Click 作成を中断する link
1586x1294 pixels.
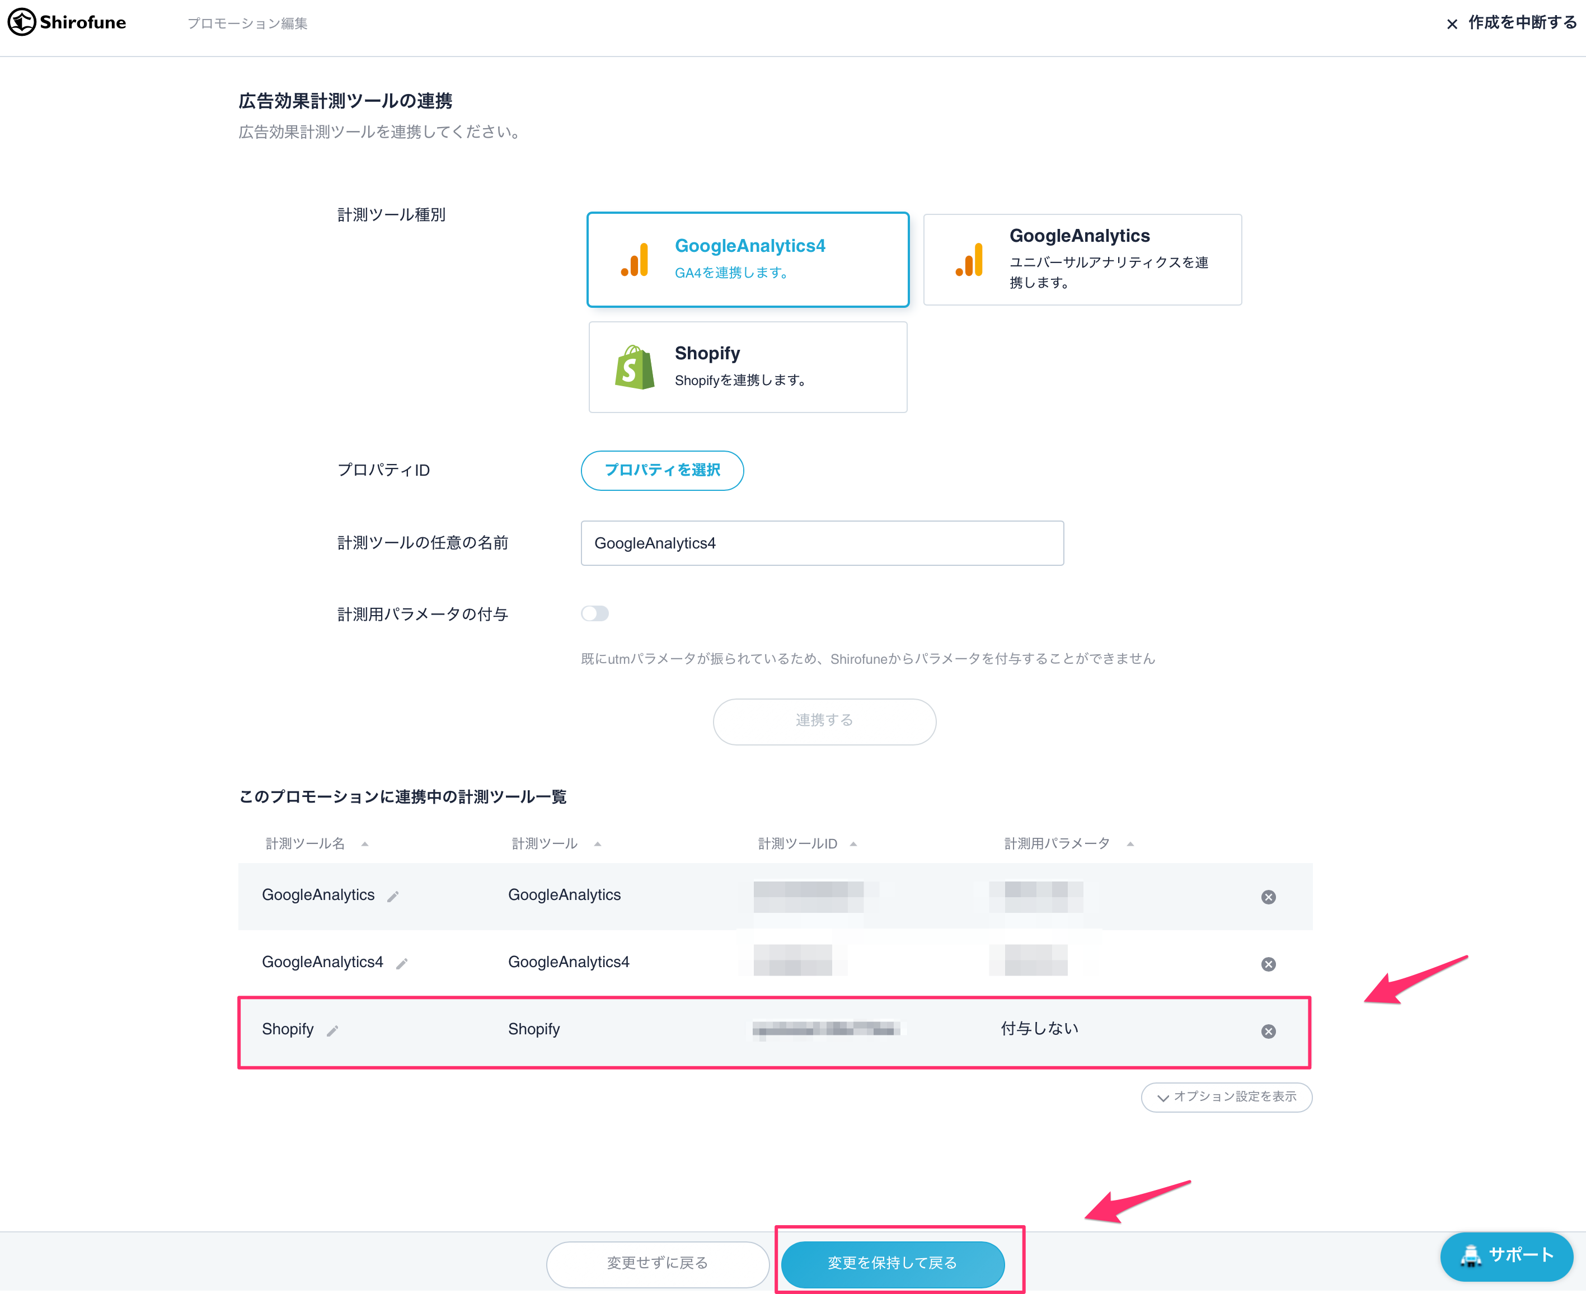(x=1522, y=23)
